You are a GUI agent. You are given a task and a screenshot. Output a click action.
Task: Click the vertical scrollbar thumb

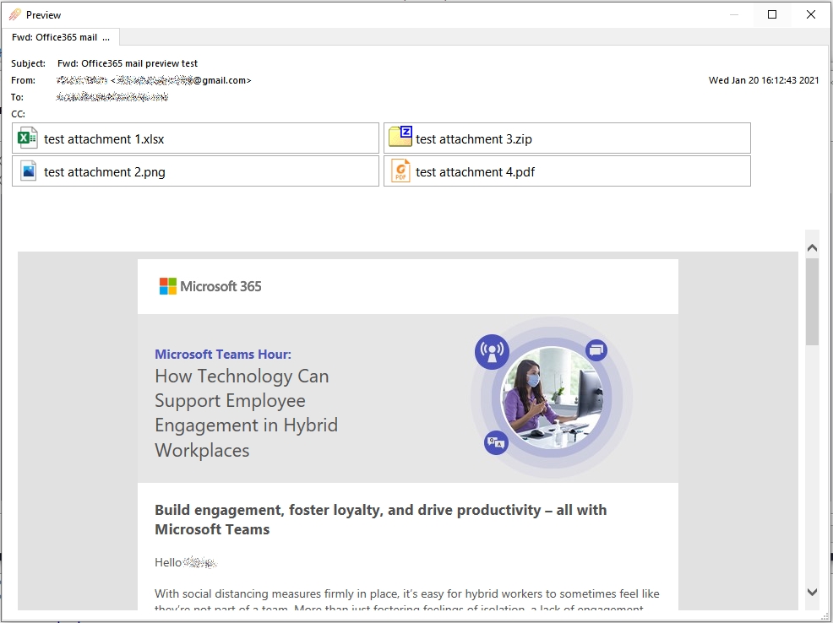click(x=812, y=301)
